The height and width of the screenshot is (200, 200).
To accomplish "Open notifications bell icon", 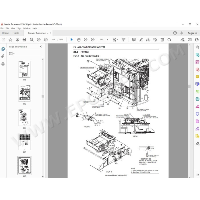I will tap(181, 33).
